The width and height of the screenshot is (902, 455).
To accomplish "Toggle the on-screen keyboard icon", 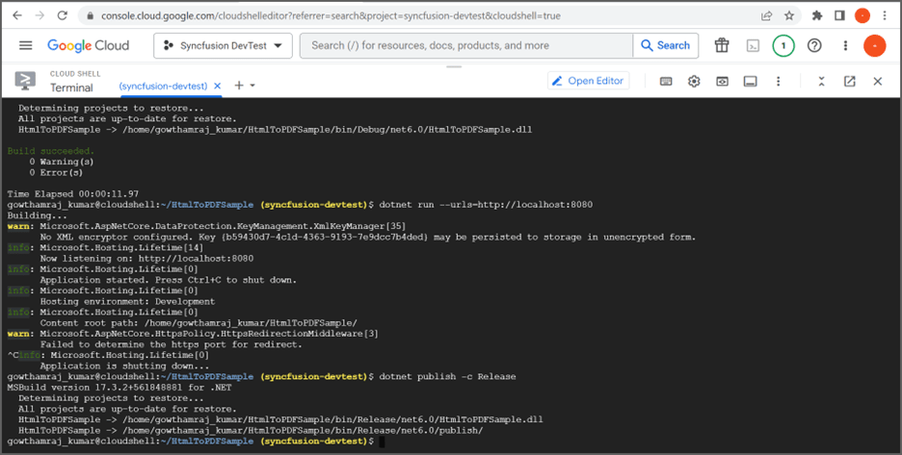I will point(666,82).
